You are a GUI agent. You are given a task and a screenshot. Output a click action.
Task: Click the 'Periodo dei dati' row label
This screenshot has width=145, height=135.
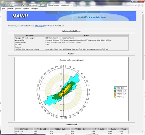pyautogui.click(x=20, y=42)
